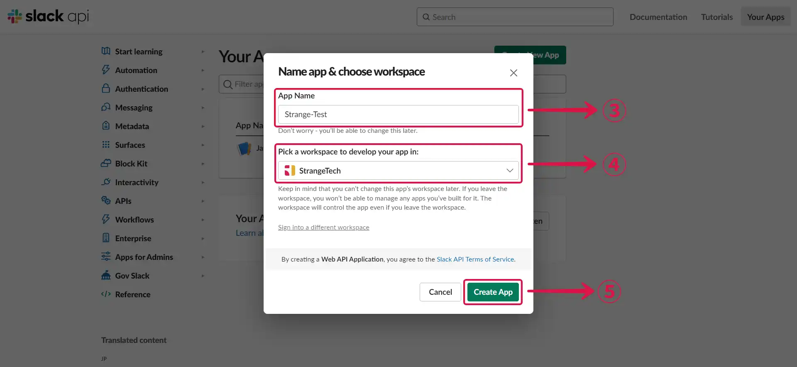
Task: Follow Sign into a different workspace link
Action: pyautogui.click(x=324, y=227)
